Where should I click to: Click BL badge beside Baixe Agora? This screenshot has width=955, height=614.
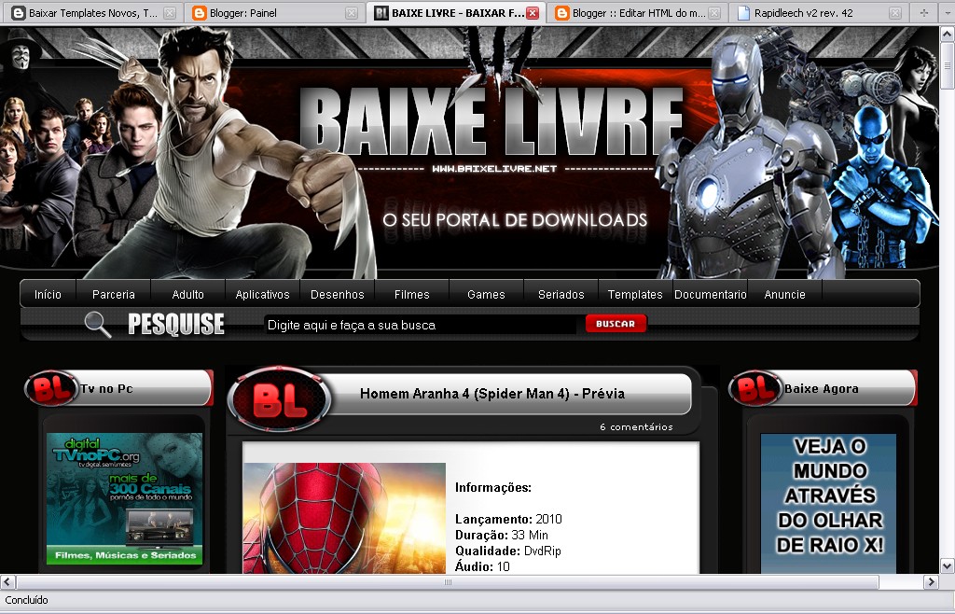click(755, 388)
